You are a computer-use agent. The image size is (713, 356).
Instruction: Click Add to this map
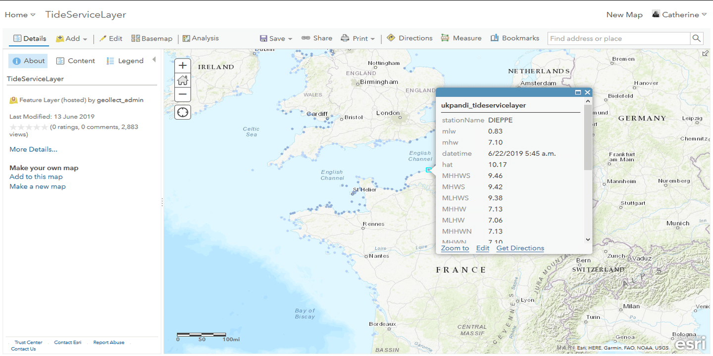[x=36, y=177]
